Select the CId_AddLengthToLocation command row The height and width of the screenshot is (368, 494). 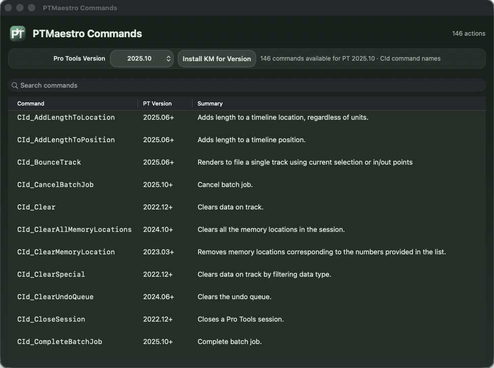tap(247, 117)
